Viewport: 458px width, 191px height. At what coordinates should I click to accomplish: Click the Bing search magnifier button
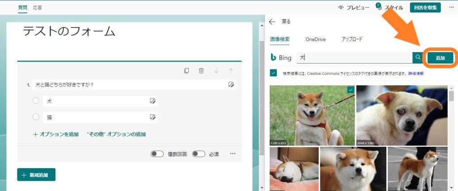pos(418,58)
